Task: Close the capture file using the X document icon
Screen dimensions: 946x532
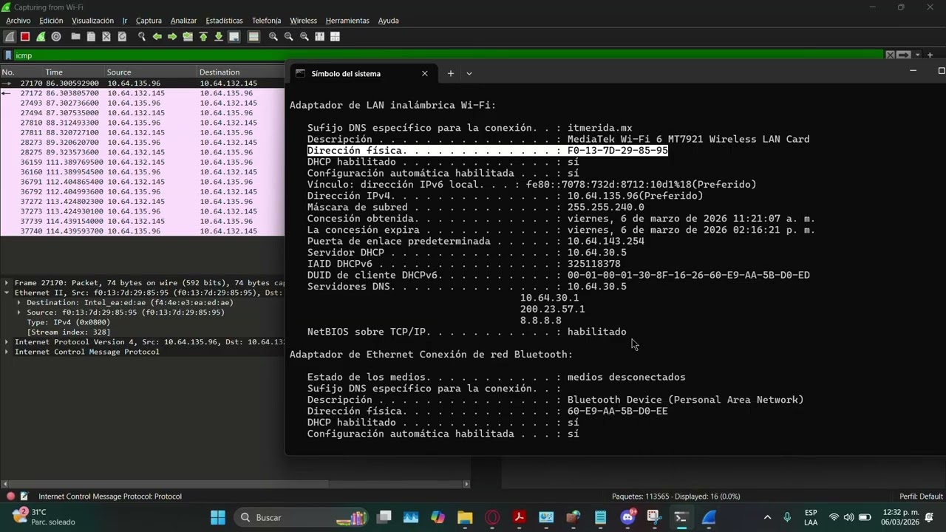Action: click(x=106, y=36)
